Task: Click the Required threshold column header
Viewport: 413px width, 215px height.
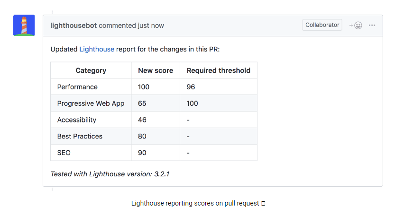Action: coord(219,70)
